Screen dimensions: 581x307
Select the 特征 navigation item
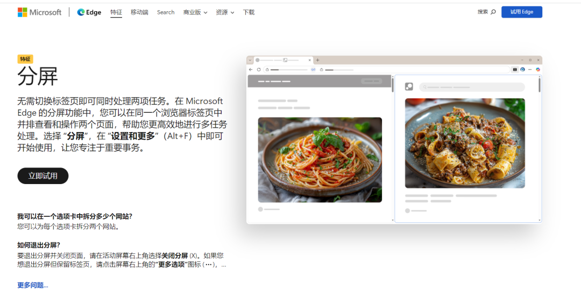coord(116,12)
